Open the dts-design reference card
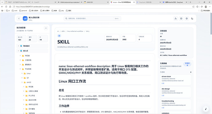Image resolution: width=212 pixels, height=114 pixels. coord(175,92)
